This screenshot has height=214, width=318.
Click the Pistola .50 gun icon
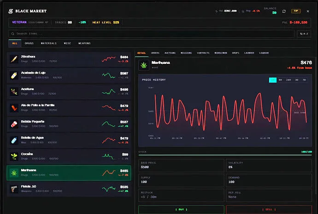tap(14, 189)
